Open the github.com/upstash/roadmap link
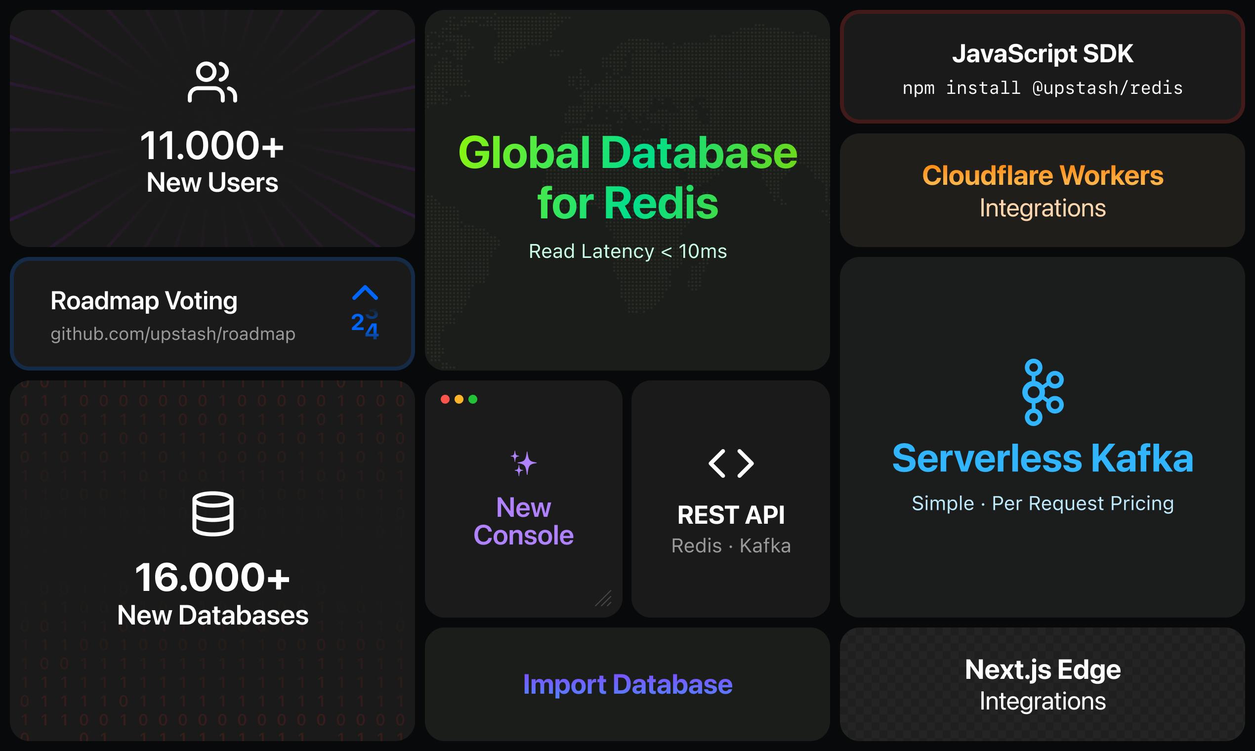 point(173,334)
